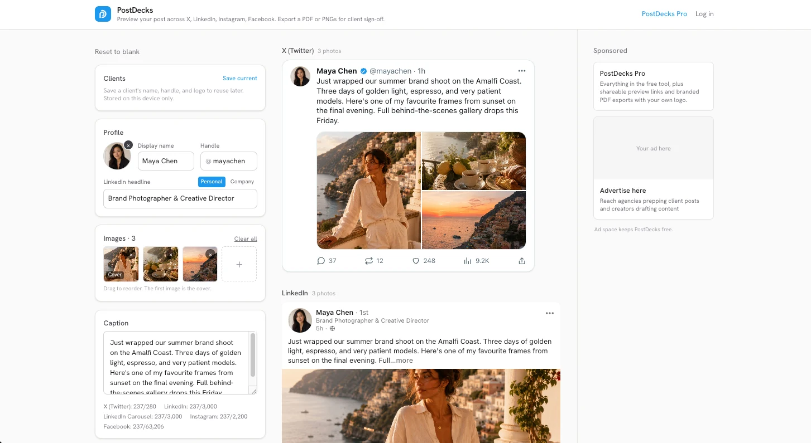
Task: Click the repost icon showing 12
Action: 369,261
